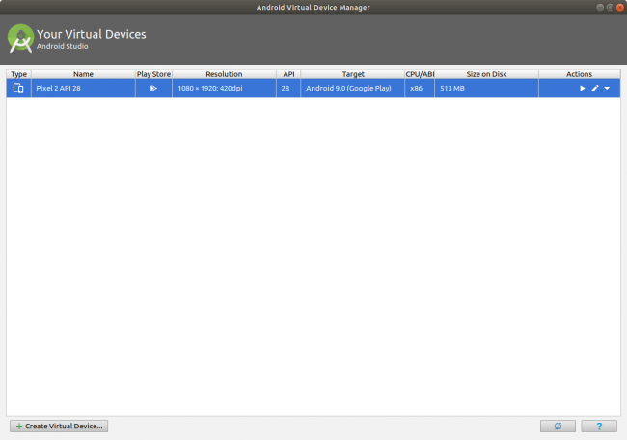627x440 pixels.
Task: Click the 513 MB size cell
Action: click(486, 88)
